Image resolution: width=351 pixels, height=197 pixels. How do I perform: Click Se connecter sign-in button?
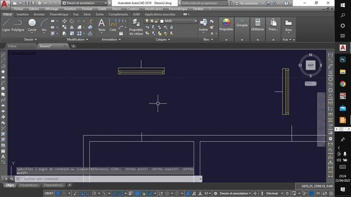(x=248, y=3)
